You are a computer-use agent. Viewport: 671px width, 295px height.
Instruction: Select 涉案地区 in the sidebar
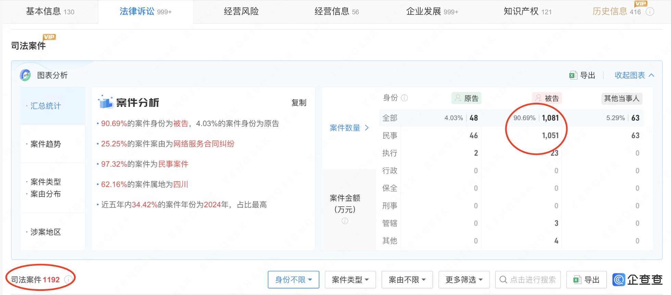pos(52,232)
